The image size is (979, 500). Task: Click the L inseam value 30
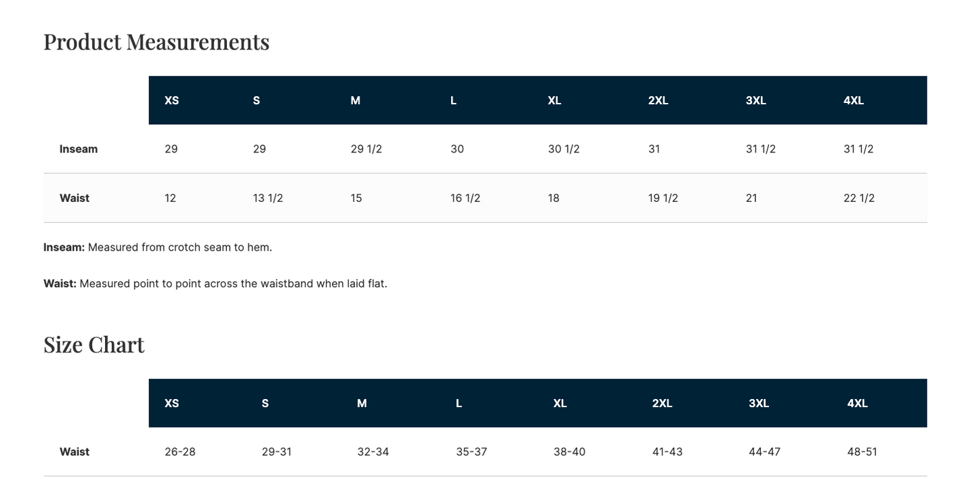(x=457, y=149)
